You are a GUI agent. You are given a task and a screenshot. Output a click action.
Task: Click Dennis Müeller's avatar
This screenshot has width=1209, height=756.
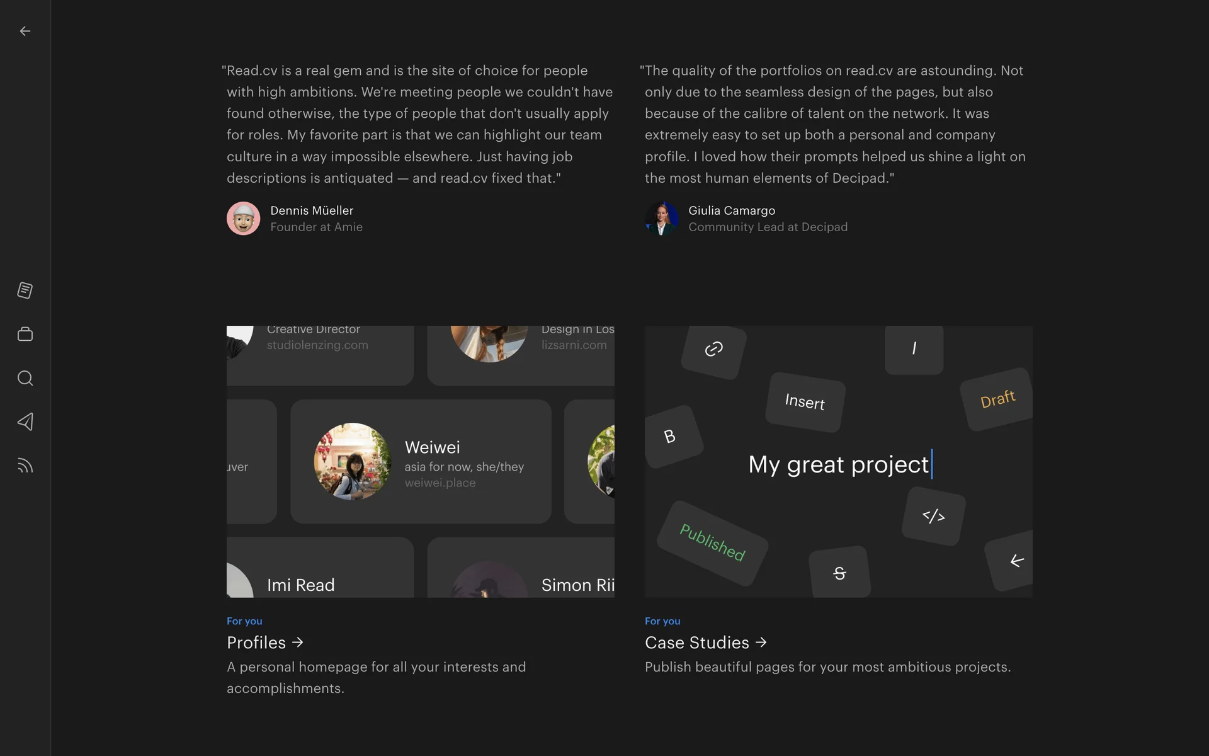[x=244, y=219]
